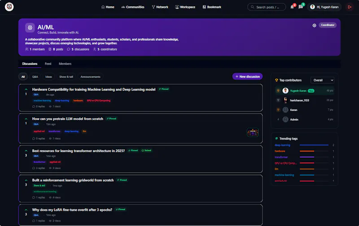Switch to the Discussions tab

pyautogui.click(x=30, y=64)
